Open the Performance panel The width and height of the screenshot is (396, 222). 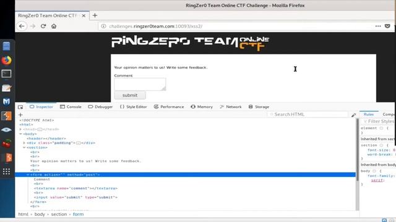coord(169,107)
